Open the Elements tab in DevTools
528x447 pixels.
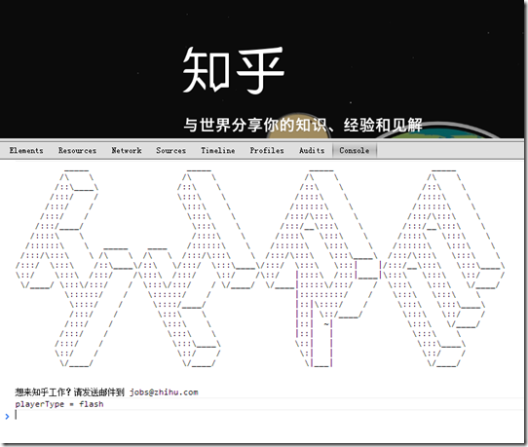(26, 150)
